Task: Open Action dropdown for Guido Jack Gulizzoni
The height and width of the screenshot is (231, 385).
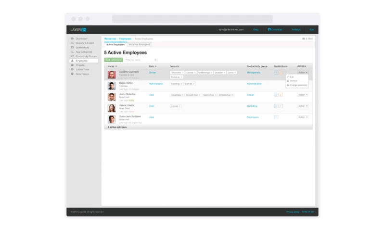Action: 302,117
